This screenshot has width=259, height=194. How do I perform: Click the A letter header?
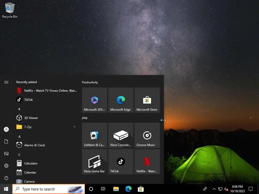click(x=19, y=137)
